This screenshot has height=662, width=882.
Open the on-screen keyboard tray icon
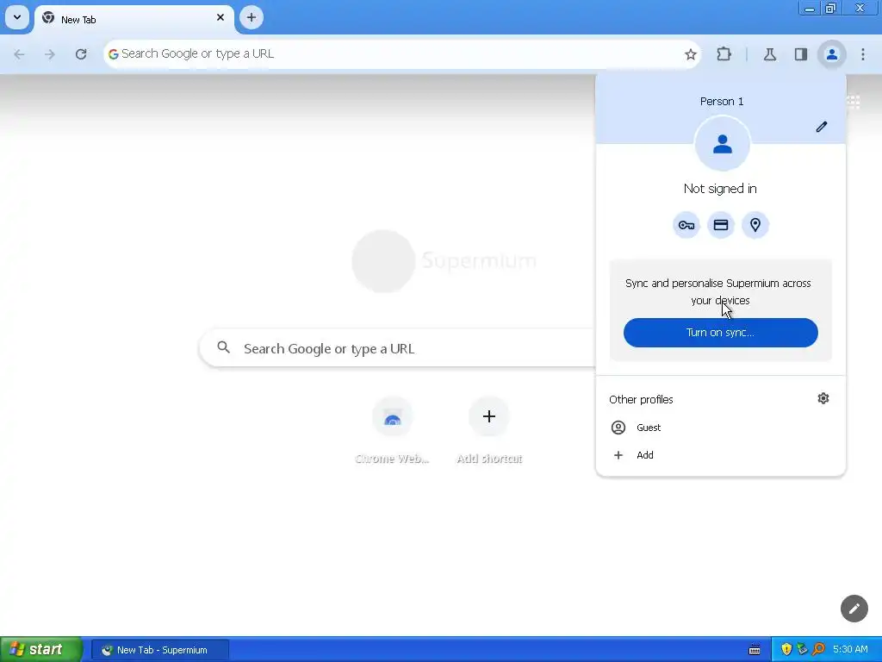coord(755,650)
